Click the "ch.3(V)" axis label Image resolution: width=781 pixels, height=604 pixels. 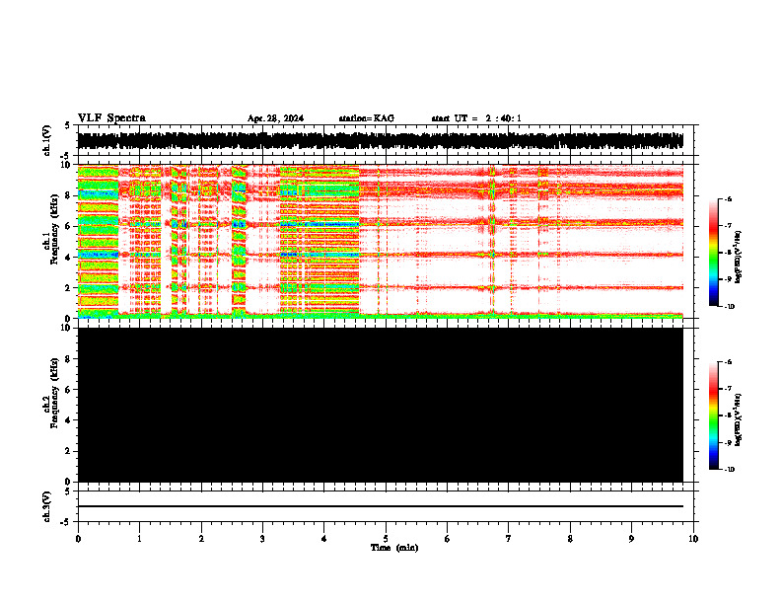[x=47, y=506]
